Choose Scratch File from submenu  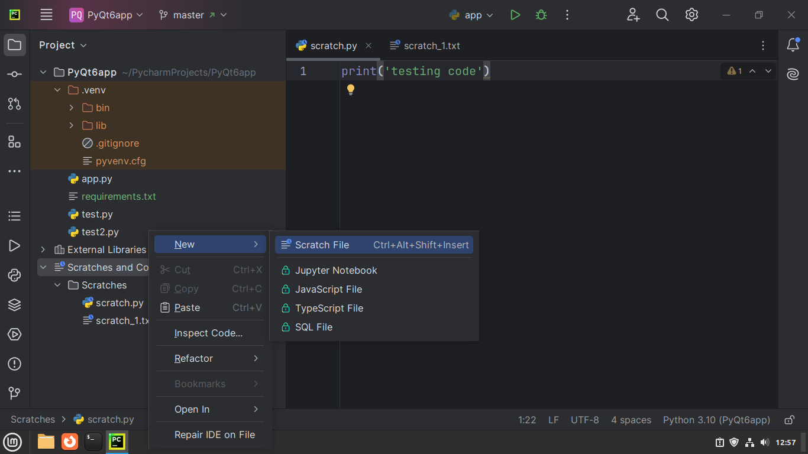(x=374, y=245)
